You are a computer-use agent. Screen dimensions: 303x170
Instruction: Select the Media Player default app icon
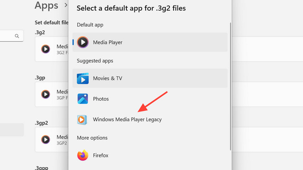83,42
